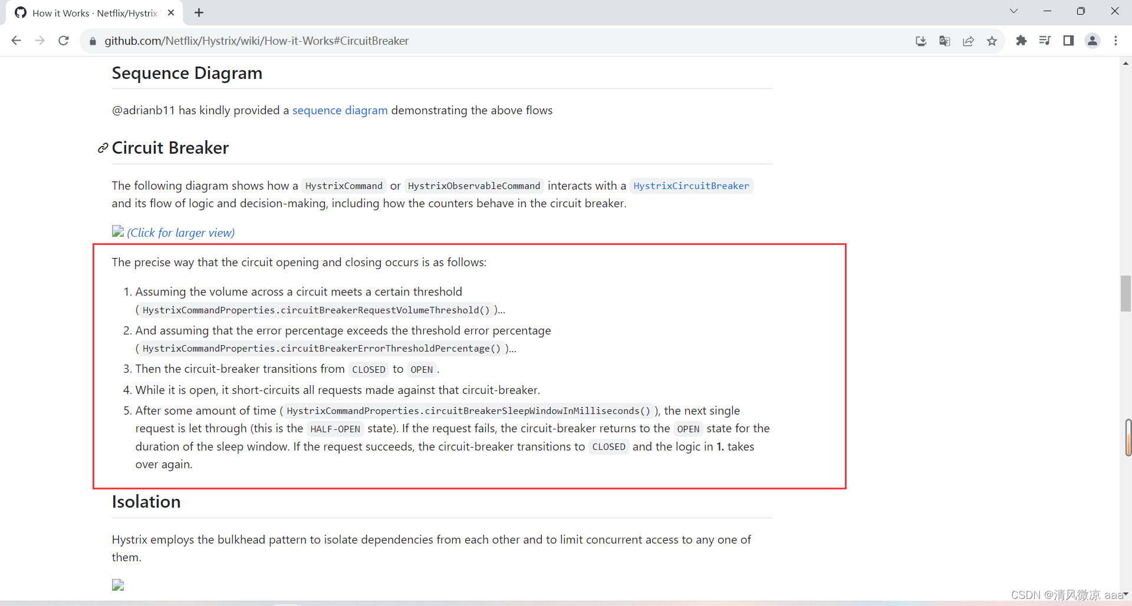
Task: Go back to previous page
Action: click(x=17, y=41)
